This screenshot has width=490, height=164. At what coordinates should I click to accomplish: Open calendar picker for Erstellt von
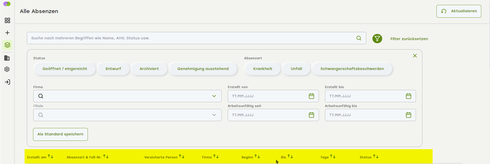pyautogui.click(x=311, y=96)
